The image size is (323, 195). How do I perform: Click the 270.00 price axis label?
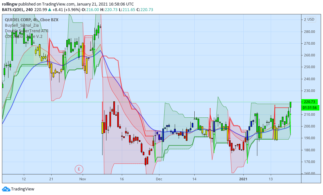pos(309,43)
